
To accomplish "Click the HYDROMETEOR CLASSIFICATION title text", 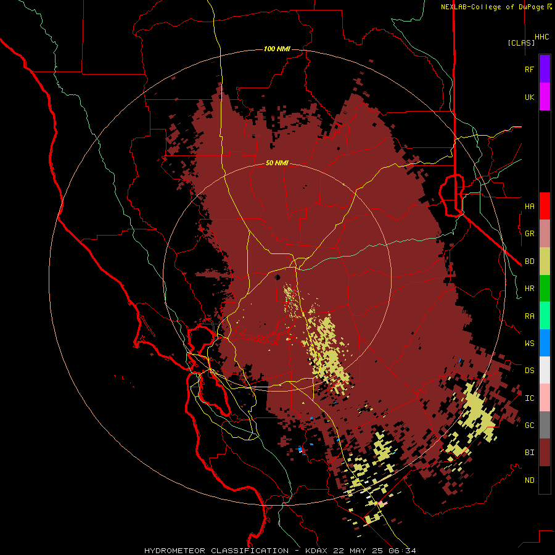I will pos(216,551).
